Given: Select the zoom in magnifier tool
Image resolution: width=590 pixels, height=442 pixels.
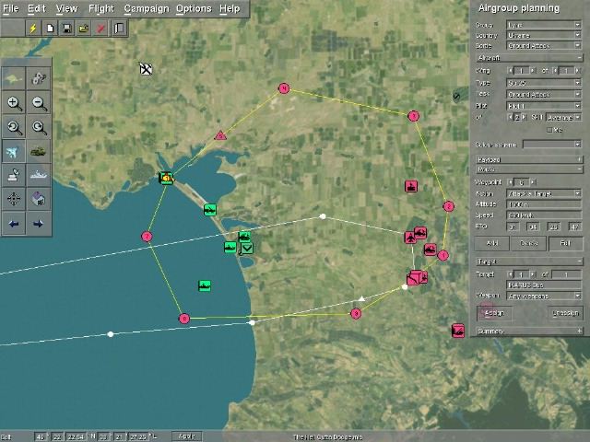Looking at the screenshot, I should pyautogui.click(x=15, y=104).
